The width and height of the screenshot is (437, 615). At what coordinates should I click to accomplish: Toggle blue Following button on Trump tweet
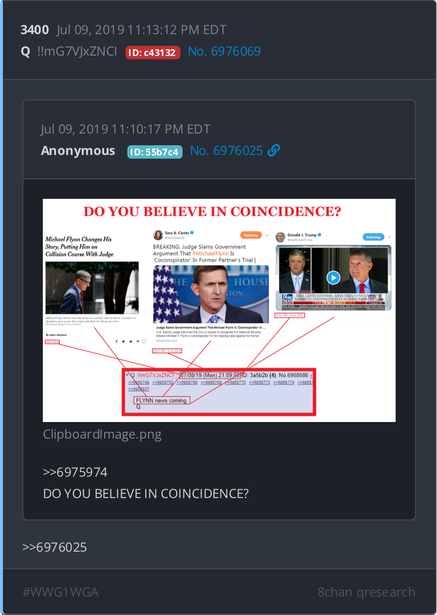coord(373,237)
